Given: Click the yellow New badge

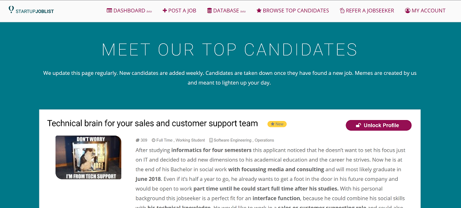Looking at the screenshot, I should point(277,124).
